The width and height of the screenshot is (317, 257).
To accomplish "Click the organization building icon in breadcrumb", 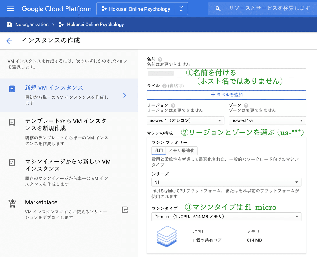I will pyautogui.click(x=9, y=25).
